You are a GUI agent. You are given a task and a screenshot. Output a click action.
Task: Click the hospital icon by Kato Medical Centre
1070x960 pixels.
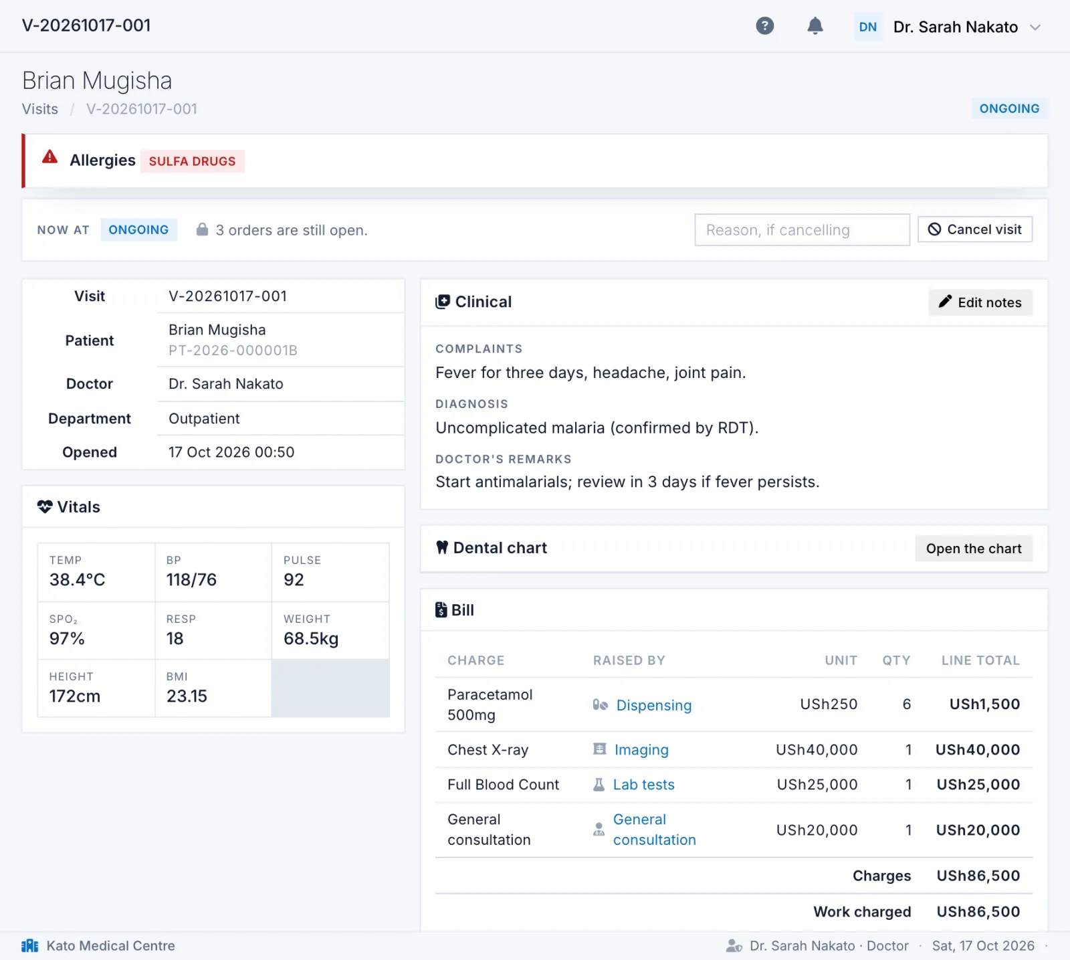pyautogui.click(x=30, y=945)
